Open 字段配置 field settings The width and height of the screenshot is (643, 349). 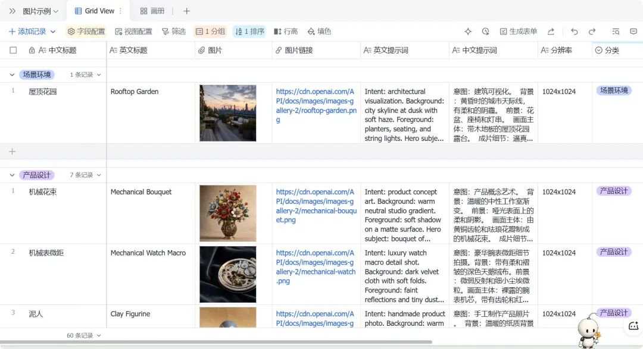pyautogui.click(x=86, y=32)
